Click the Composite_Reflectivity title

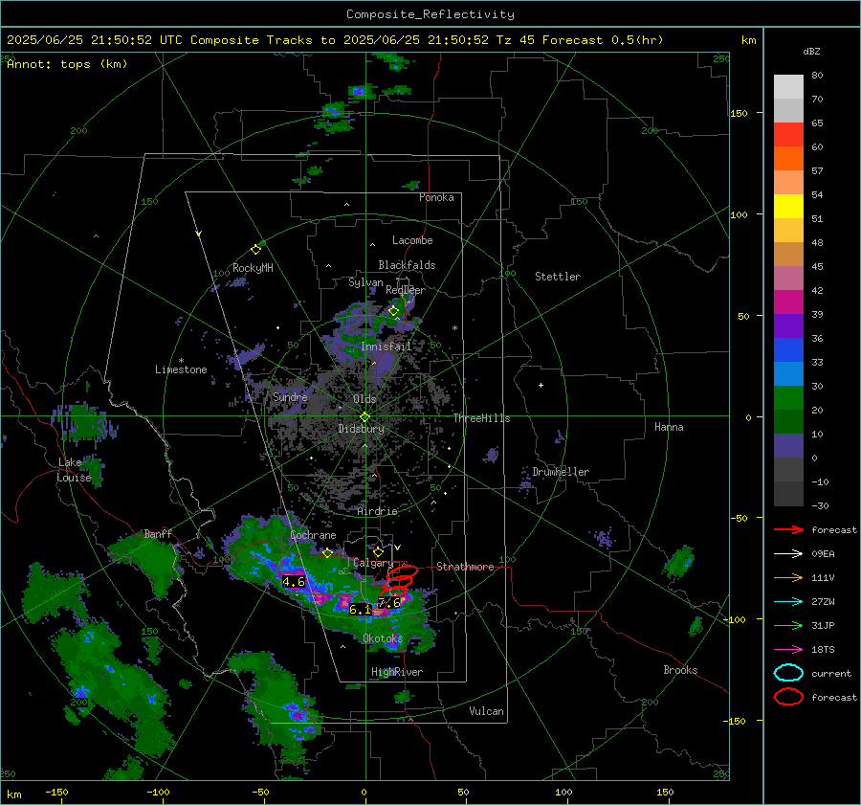tap(430, 14)
